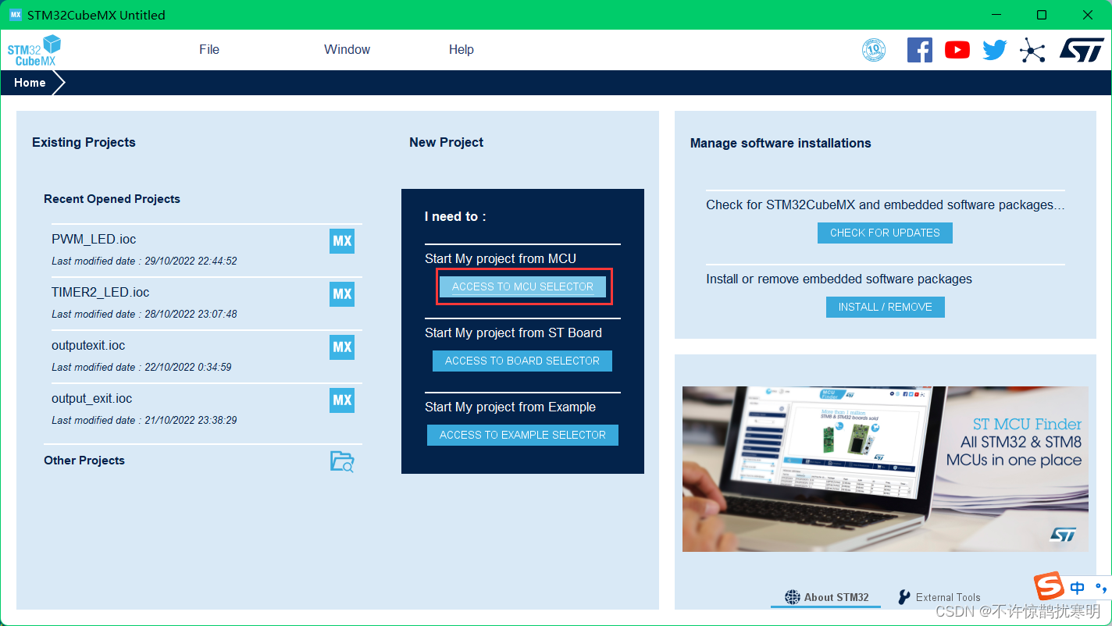
Task: Click the ST community network icon
Action: coord(1032,50)
